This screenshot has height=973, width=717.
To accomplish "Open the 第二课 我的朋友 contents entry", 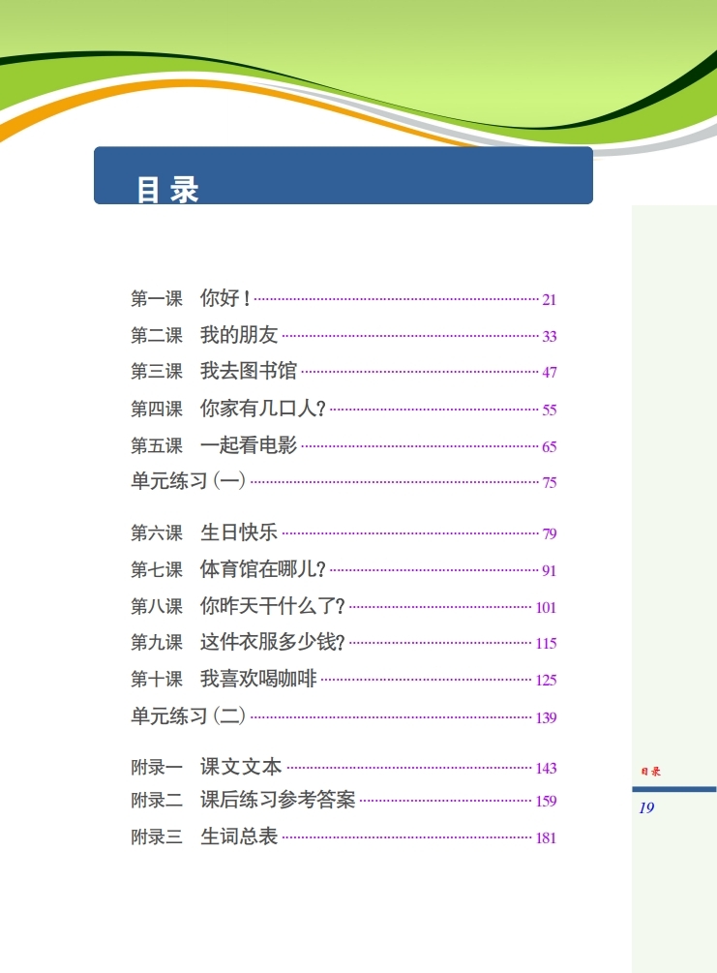I will [x=343, y=335].
